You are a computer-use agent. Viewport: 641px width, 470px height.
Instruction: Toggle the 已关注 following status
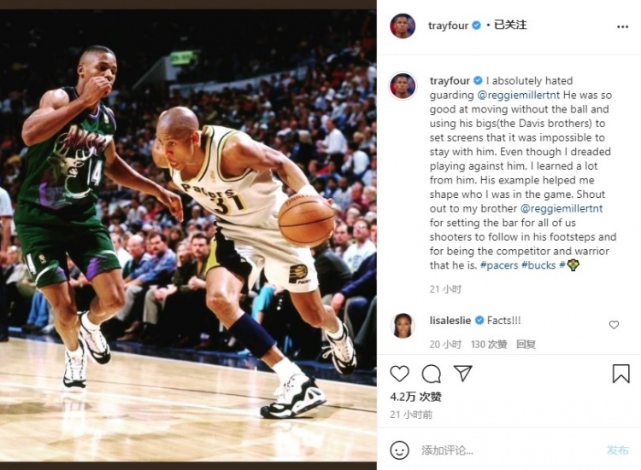coord(510,25)
